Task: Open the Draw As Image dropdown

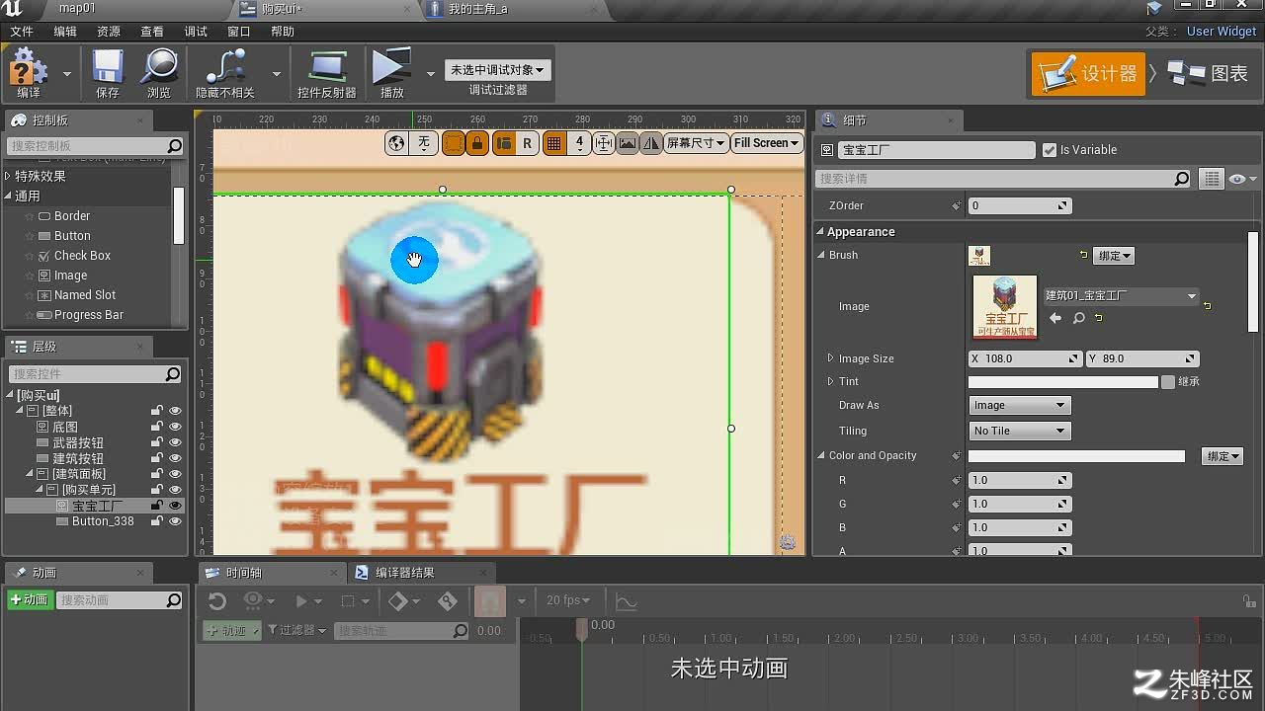Action: click(x=1019, y=406)
